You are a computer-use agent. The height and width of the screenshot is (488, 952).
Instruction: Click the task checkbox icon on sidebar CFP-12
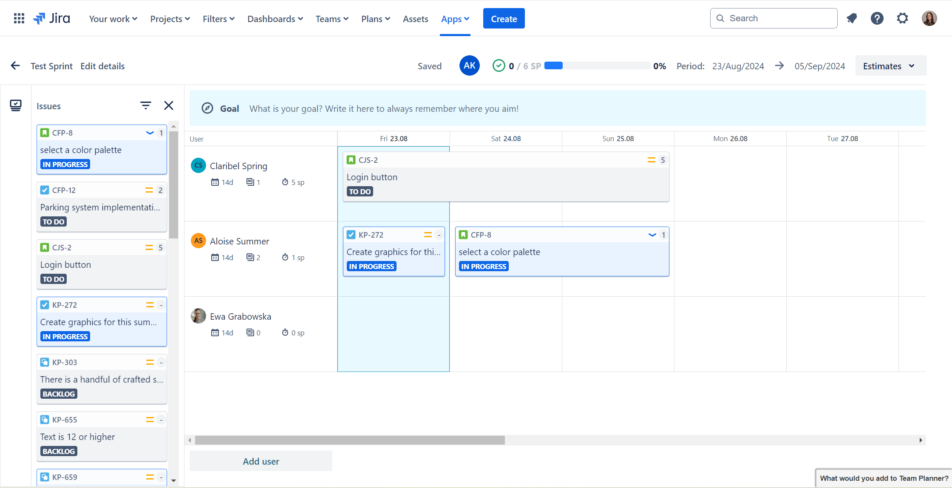pyautogui.click(x=45, y=190)
